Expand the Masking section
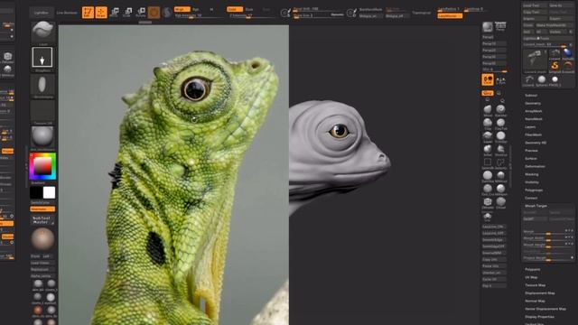The width and height of the screenshot is (578, 325). coord(532,174)
